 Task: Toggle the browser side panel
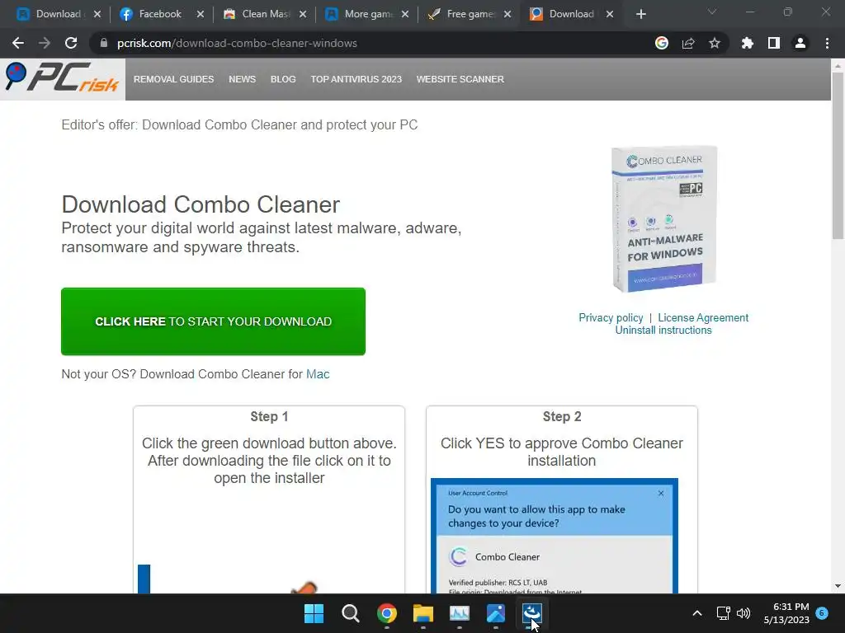tap(774, 43)
